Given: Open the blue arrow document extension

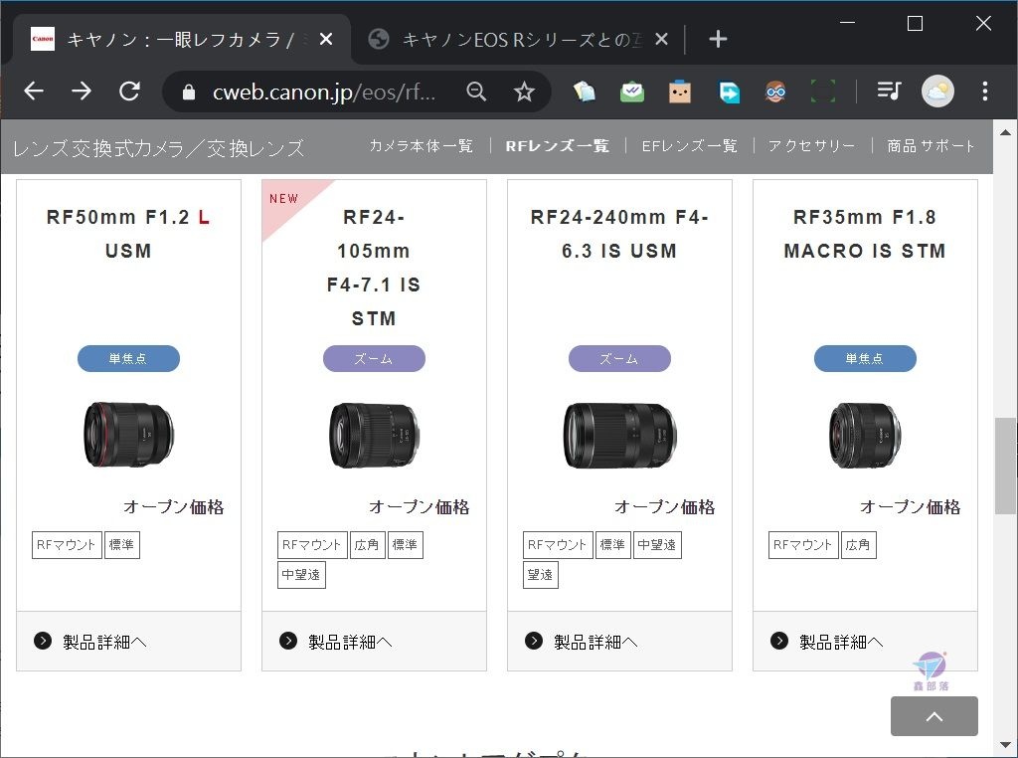Looking at the screenshot, I should 729,92.
